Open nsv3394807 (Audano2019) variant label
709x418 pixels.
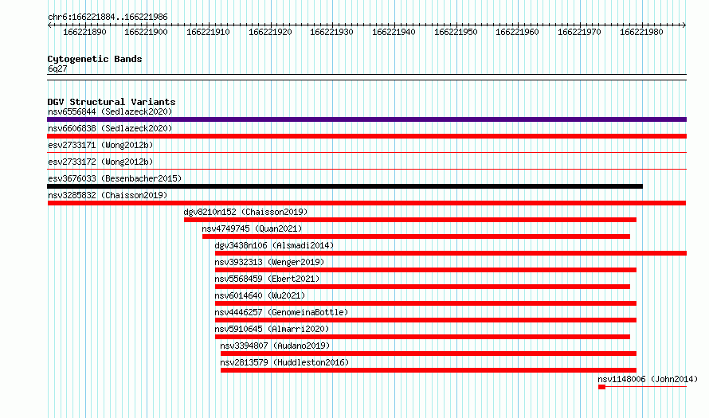[275, 346]
